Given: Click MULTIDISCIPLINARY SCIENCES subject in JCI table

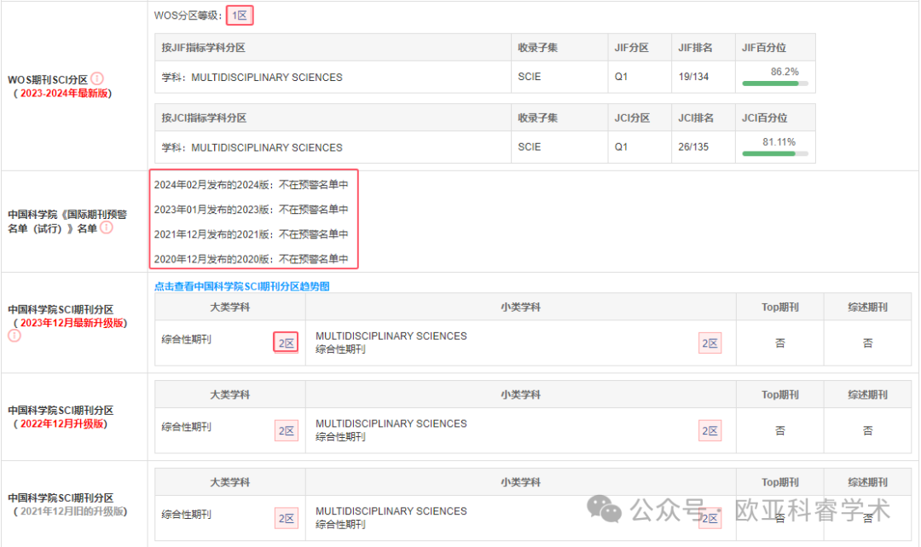Looking at the screenshot, I should pos(267,147).
